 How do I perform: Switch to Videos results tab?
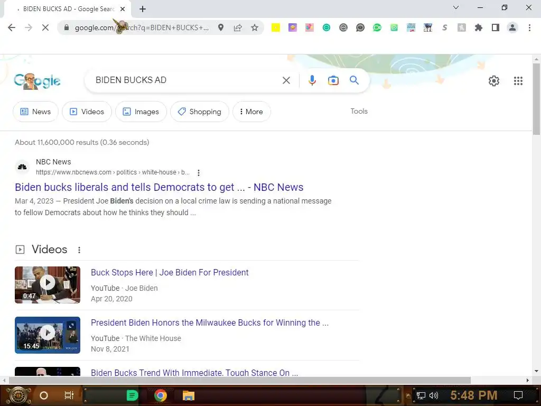pyautogui.click(x=87, y=112)
